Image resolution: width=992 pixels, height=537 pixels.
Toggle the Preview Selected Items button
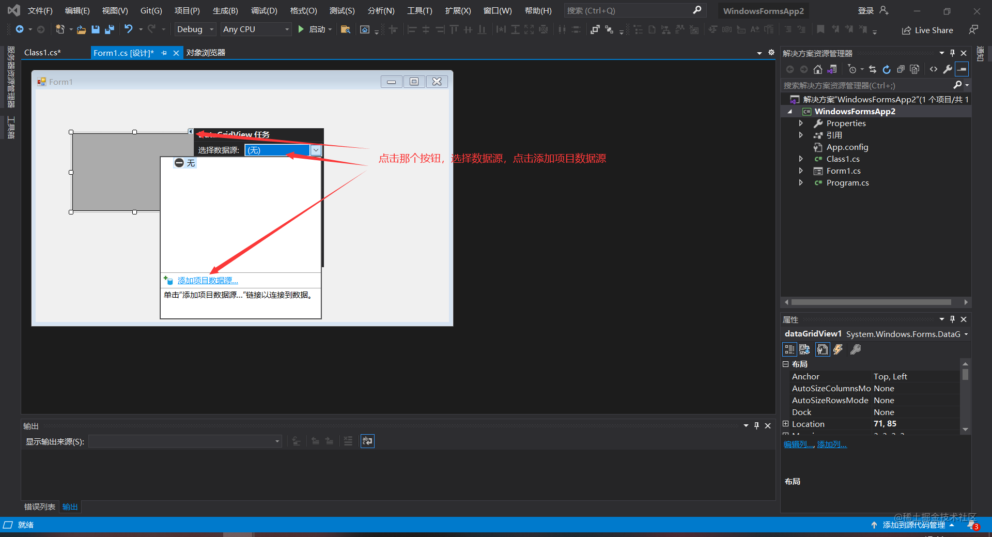(x=962, y=69)
